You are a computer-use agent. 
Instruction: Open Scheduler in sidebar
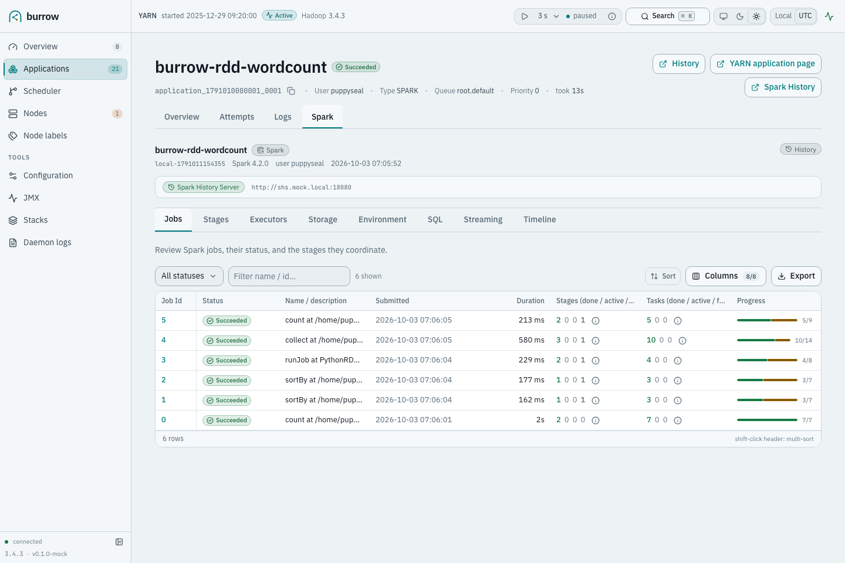coord(65,91)
